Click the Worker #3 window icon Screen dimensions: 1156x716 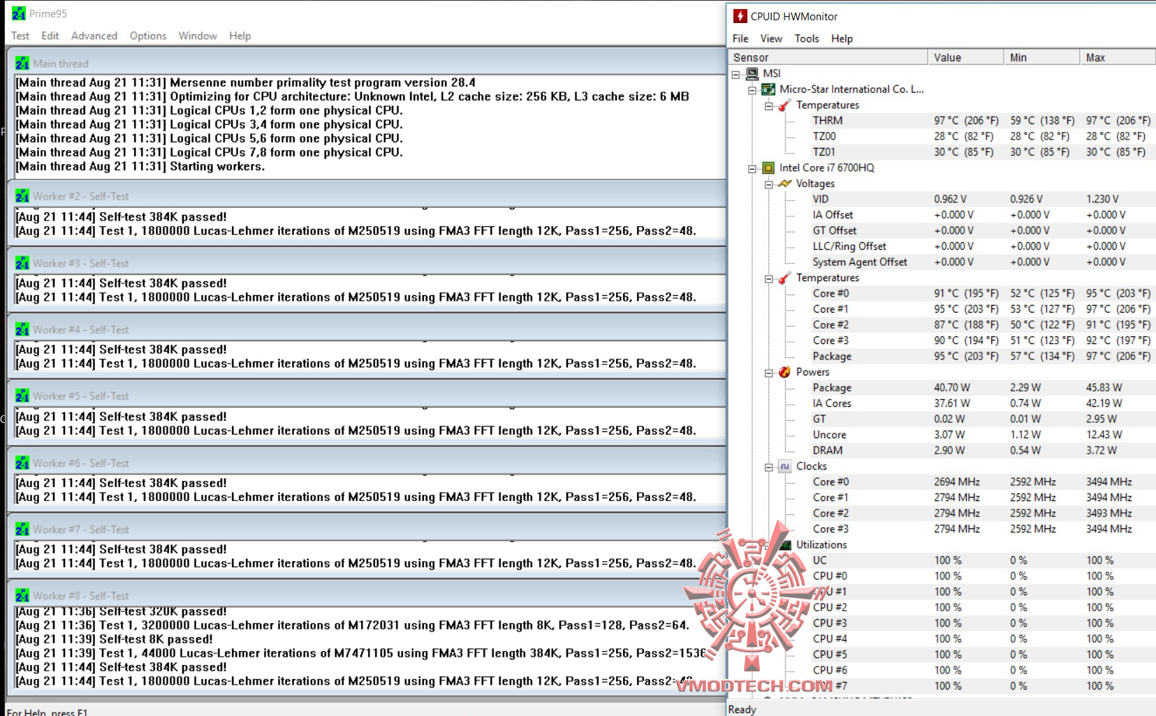tap(22, 263)
